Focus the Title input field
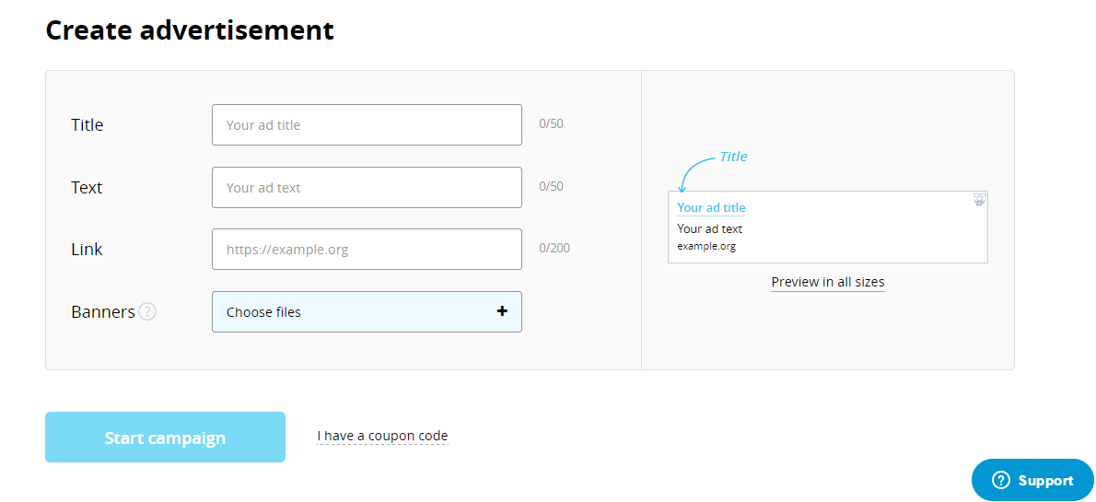1096x502 pixels. (367, 125)
